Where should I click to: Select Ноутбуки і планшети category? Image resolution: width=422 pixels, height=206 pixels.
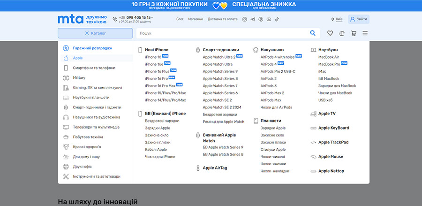[x=91, y=98]
